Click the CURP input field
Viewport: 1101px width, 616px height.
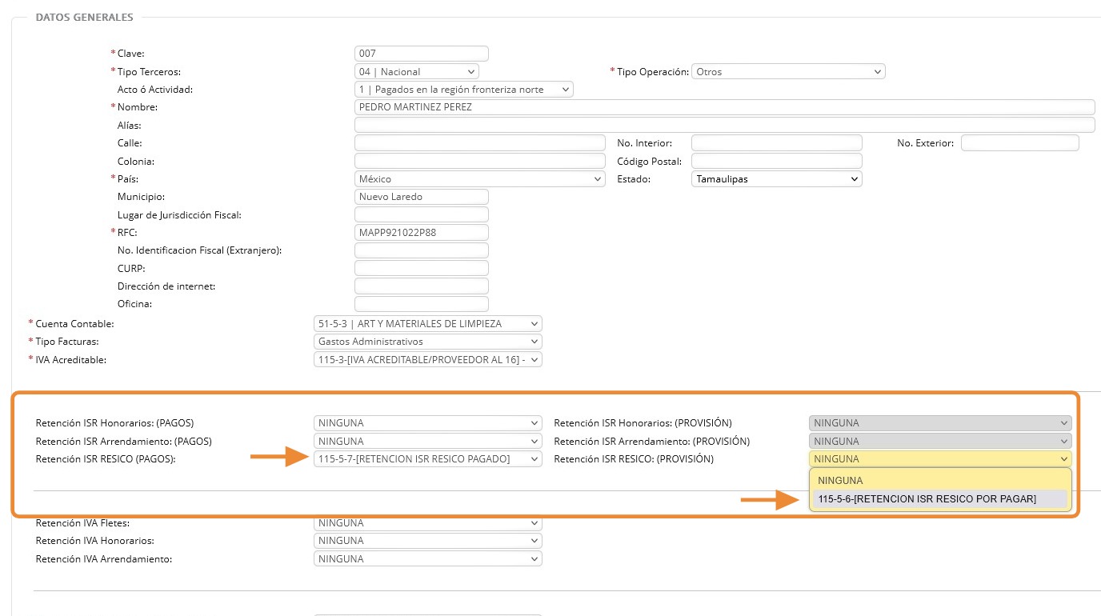tap(422, 268)
